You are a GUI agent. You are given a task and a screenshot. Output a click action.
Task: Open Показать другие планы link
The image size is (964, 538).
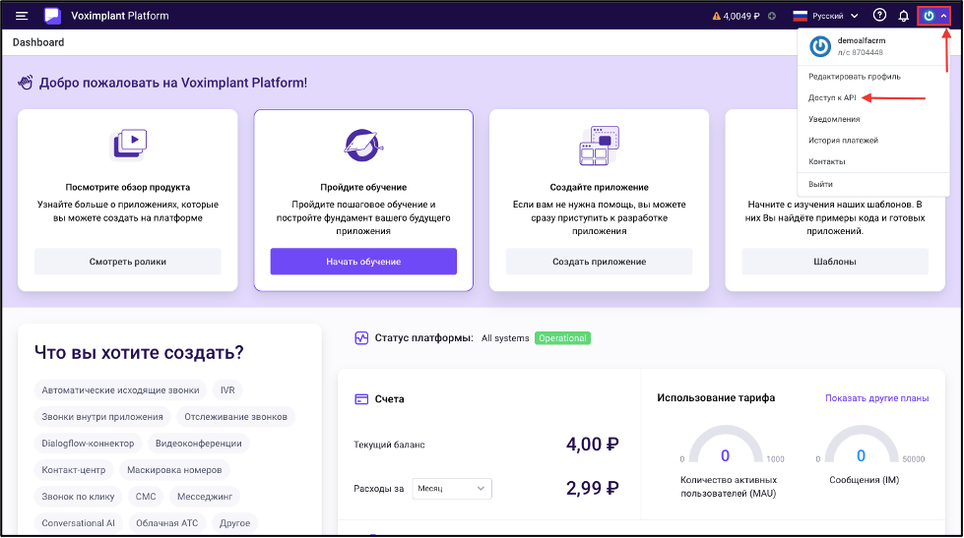(876, 398)
